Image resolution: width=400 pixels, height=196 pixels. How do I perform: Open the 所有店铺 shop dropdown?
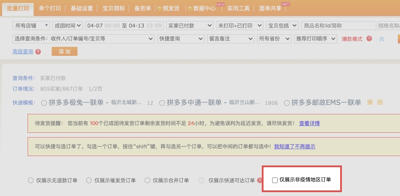click(x=31, y=25)
